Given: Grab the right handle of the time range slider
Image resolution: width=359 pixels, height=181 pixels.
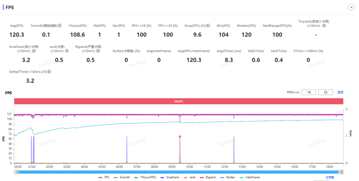Looking at the screenshot, I should click(x=341, y=172).
